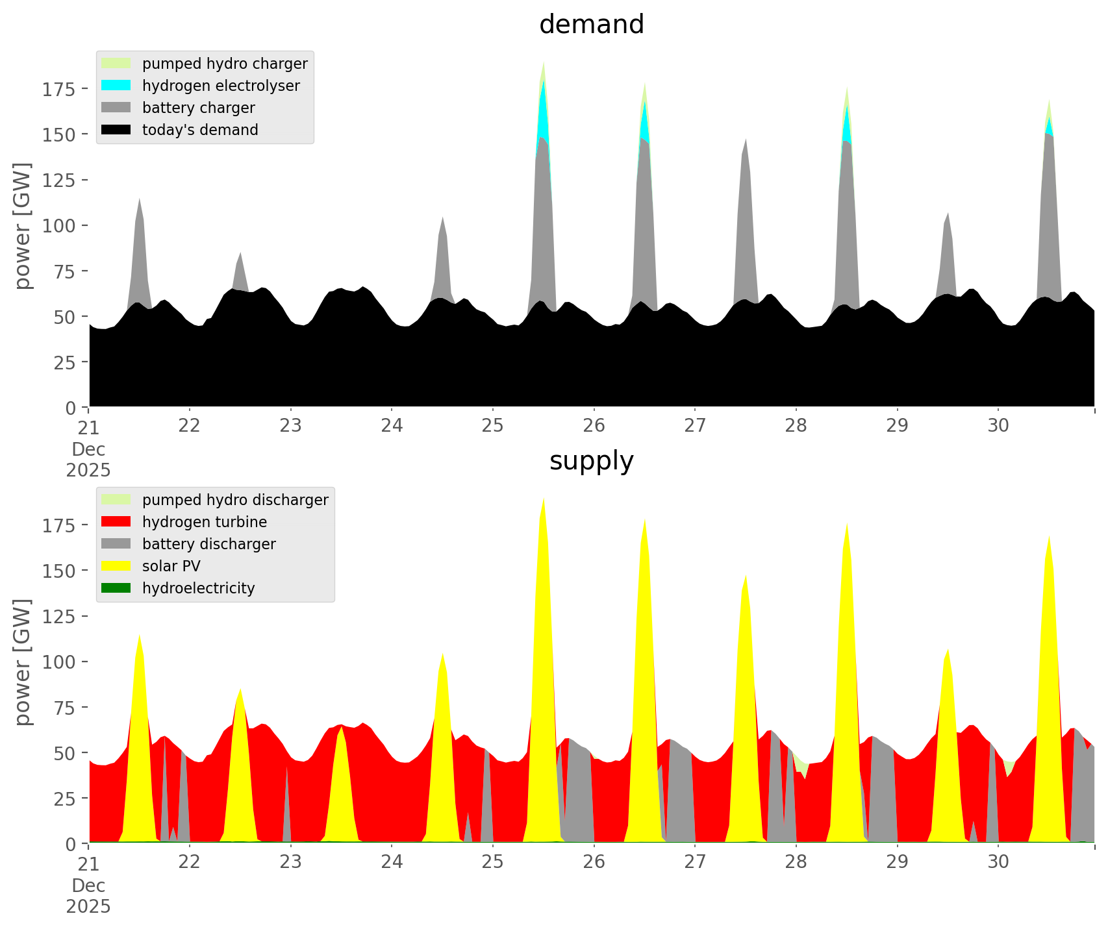Click date 25 on the demand chart x-axis
Image resolution: width=1108 pixels, height=929 pixels.
tap(493, 426)
